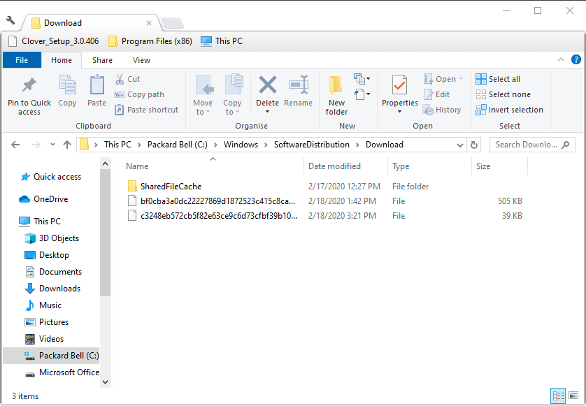Open the File menu tab

(x=22, y=60)
